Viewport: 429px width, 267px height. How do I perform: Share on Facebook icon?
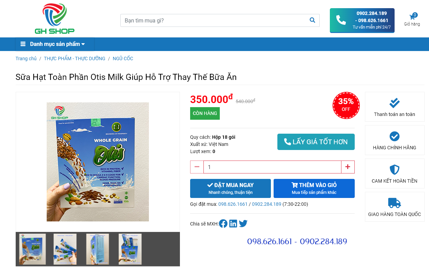tap(223, 223)
